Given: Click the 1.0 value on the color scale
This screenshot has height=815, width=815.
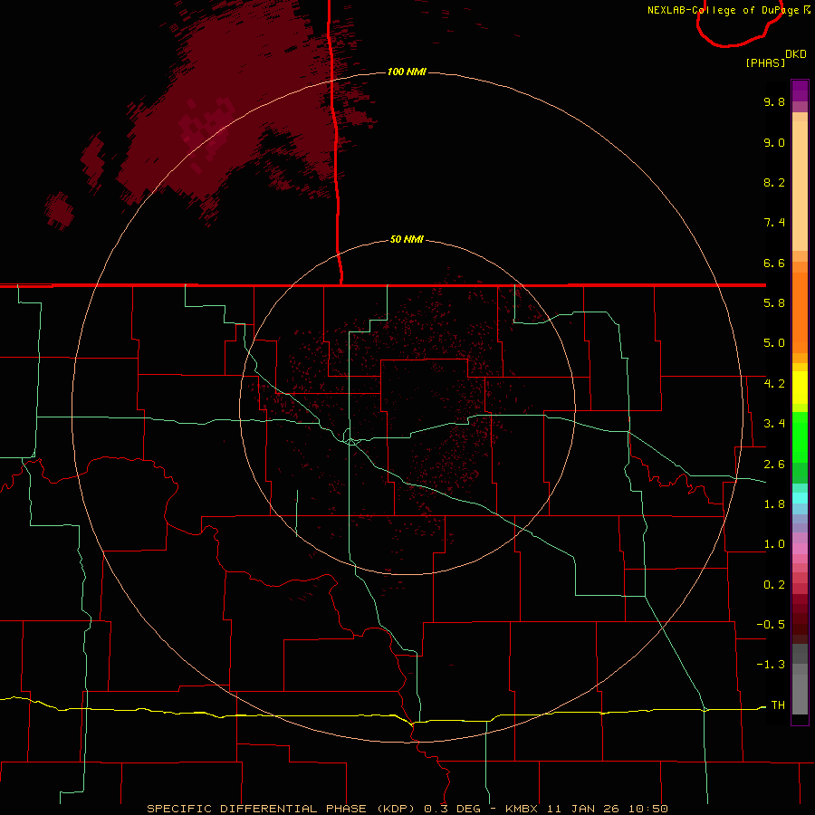Looking at the screenshot, I should [x=774, y=544].
